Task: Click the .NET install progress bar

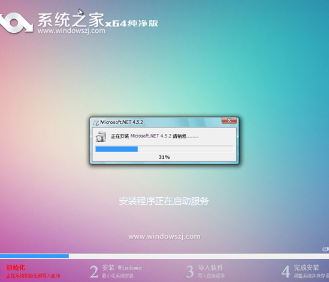Action: coord(164,149)
